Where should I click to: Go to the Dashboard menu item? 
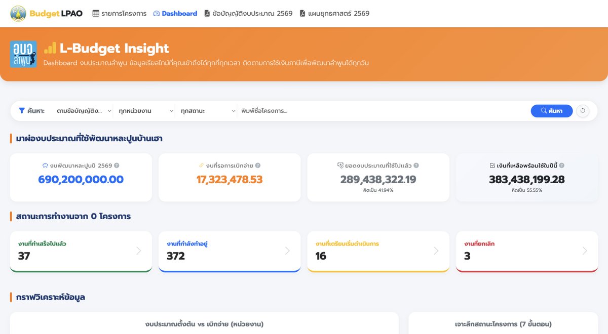click(x=175, y=14)
